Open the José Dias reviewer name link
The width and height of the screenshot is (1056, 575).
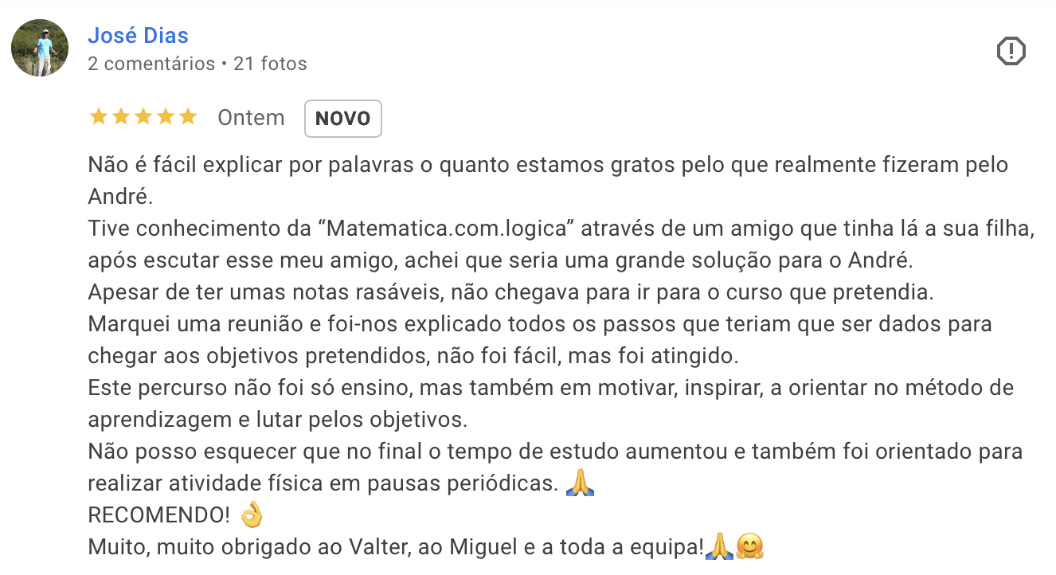[x=138, y=36]
